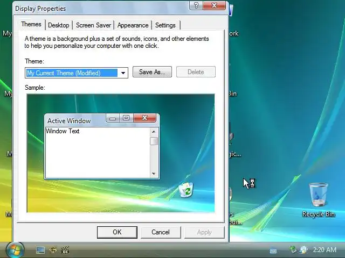Click the sample window minimize button
Viewport: 345px width, 258px height.
click(113, 118)
